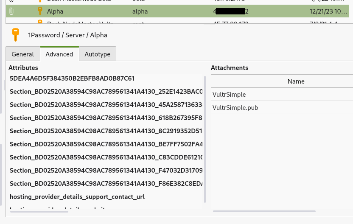
Task: Click the key icon in Alpha row
Action: point(40,11)
